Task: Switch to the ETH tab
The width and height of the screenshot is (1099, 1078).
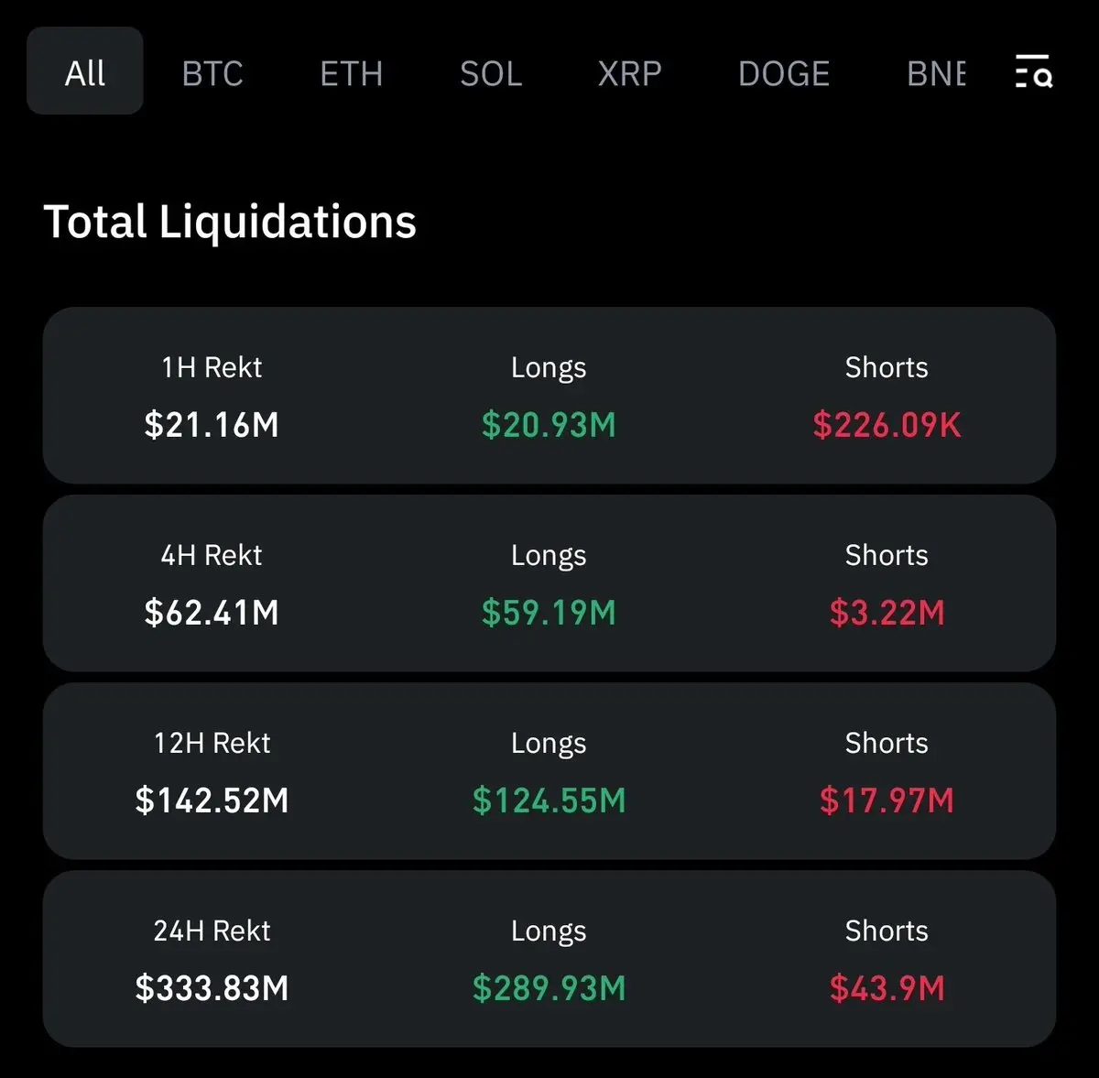Action: click(x=352, y=73)
